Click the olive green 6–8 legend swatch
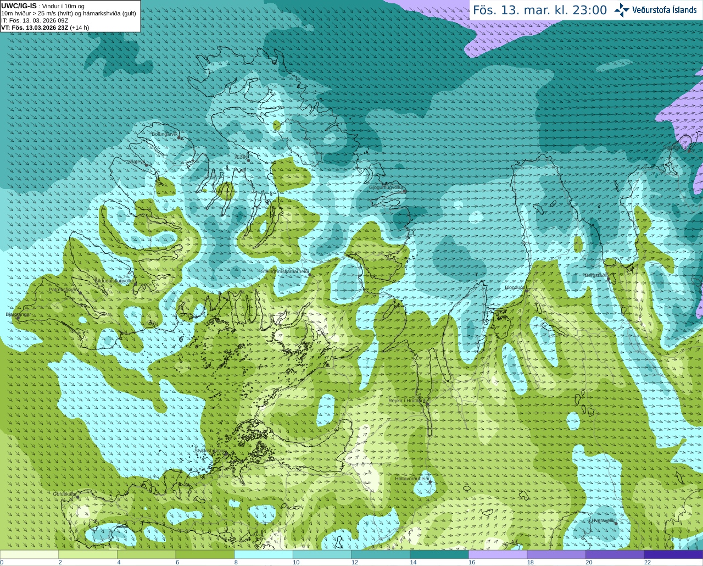This screenshot has height=566, width=703. click(205, 554)
